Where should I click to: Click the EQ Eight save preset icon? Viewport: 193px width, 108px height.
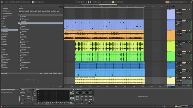click(x=74, y=89)
